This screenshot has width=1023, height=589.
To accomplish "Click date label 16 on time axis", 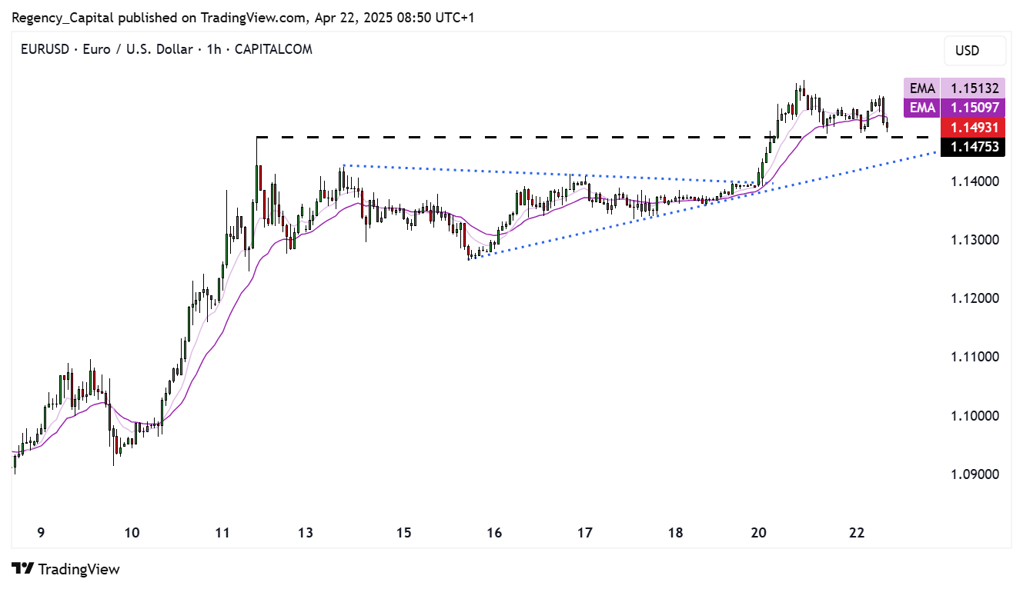I will (x=494, y=532).
